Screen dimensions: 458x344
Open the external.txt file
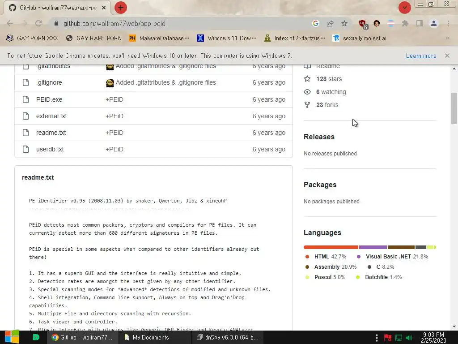click(x=51, y=116)
